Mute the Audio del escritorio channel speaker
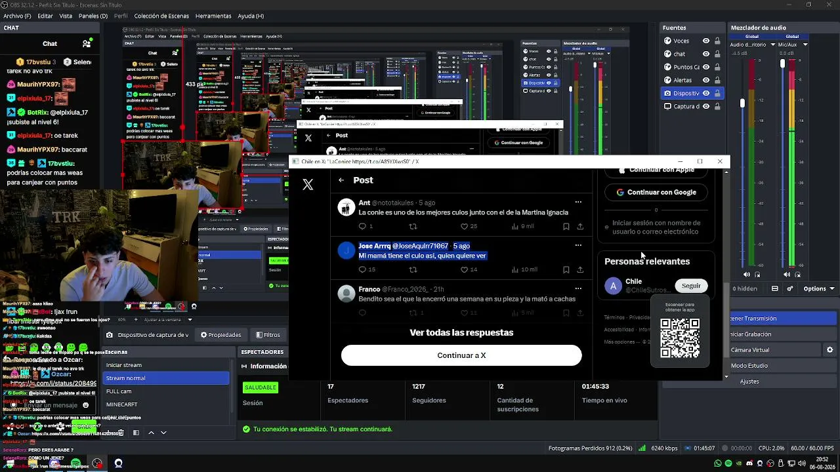840x472 pixels. (747, 275)
